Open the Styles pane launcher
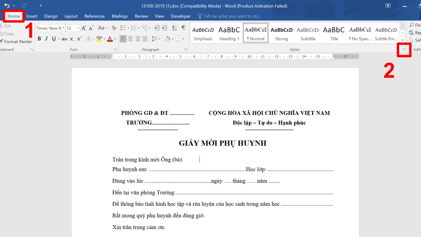 point(404,50)
